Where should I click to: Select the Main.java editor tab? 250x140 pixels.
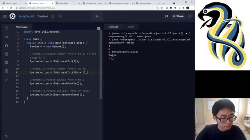click(22, 27)
